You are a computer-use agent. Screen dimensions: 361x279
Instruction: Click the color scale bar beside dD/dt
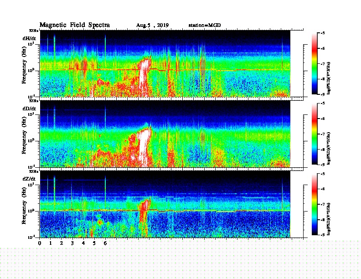(x=315, y=134)
